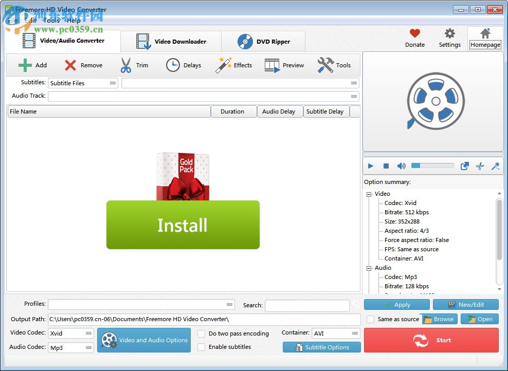Viewport: 508px width, 371px height.
Task: Open the Delays tool
Action: (184, 65)
